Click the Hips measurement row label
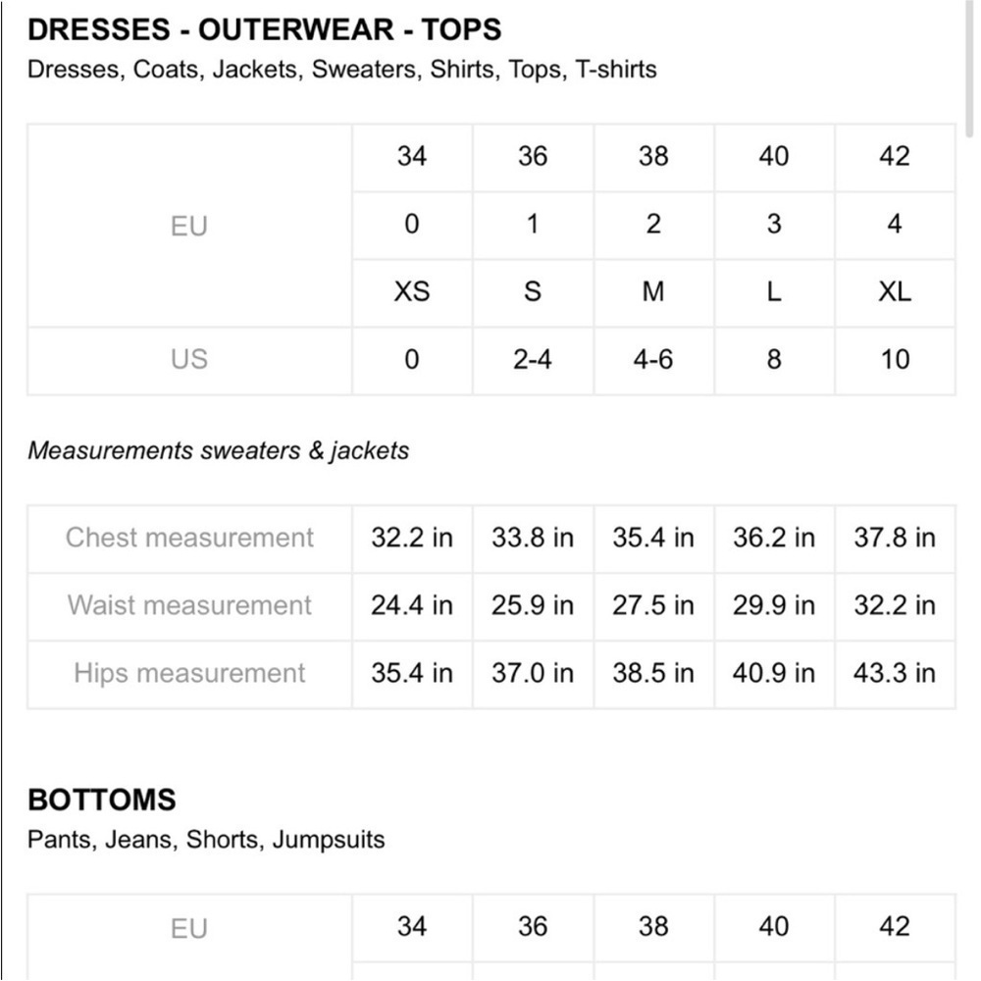The width and height of the screenshot is (981, 981). click(x=189, y=674)
